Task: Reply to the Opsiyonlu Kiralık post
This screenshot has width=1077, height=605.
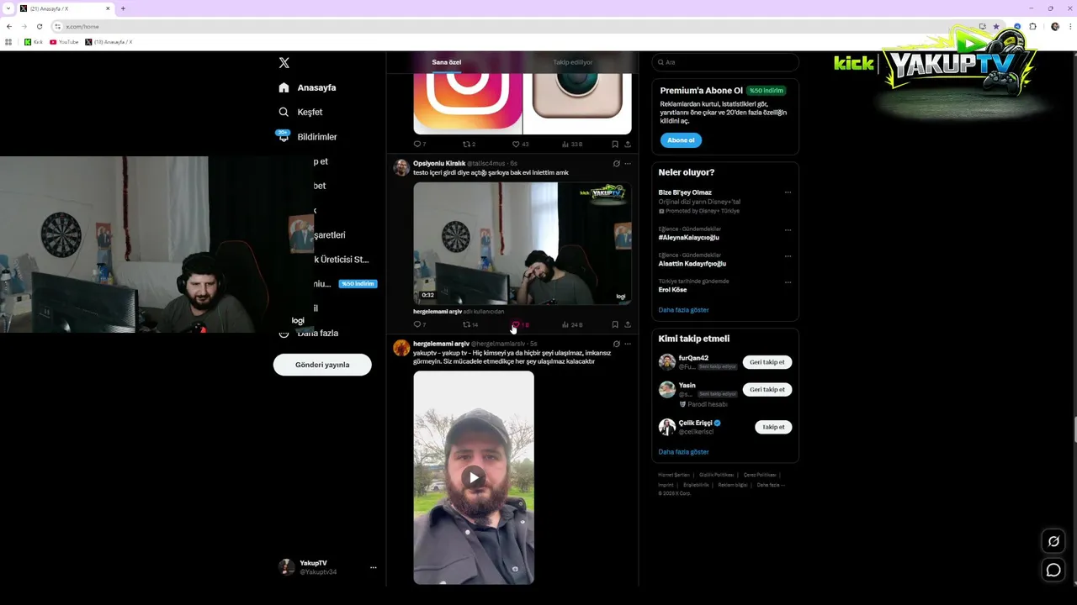Action: coord(419,324)
